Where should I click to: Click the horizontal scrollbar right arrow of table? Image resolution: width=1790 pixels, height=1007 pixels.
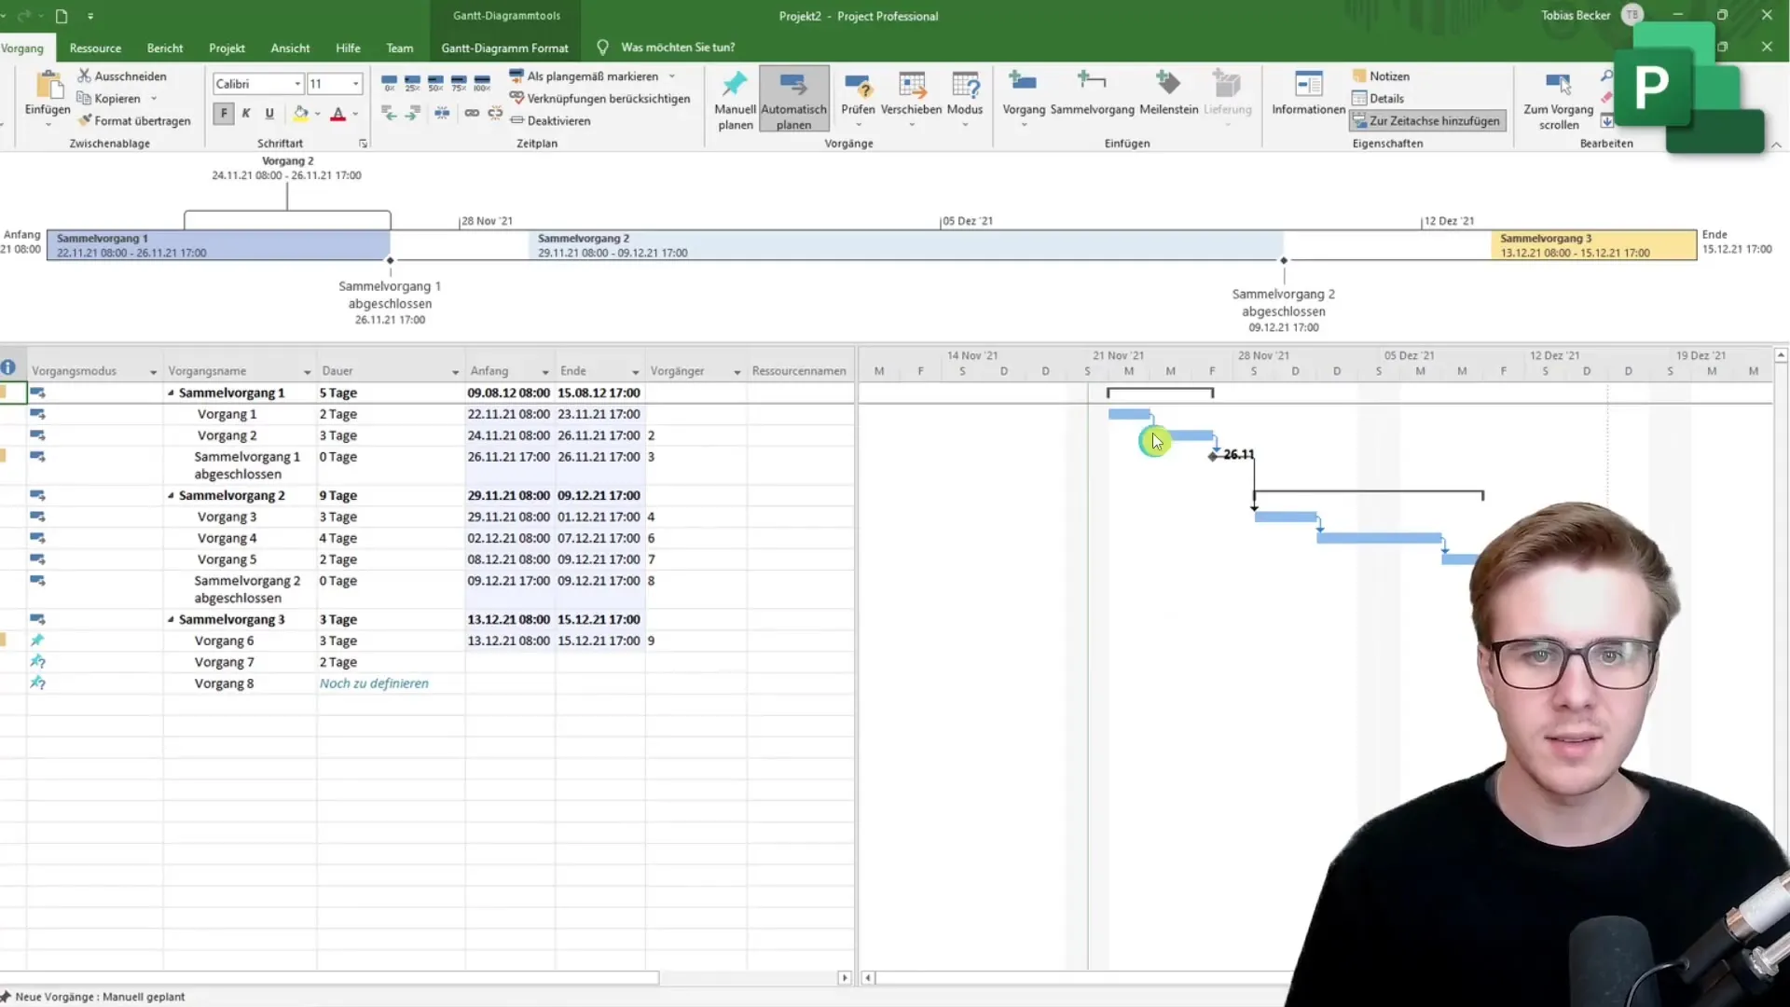845,978
